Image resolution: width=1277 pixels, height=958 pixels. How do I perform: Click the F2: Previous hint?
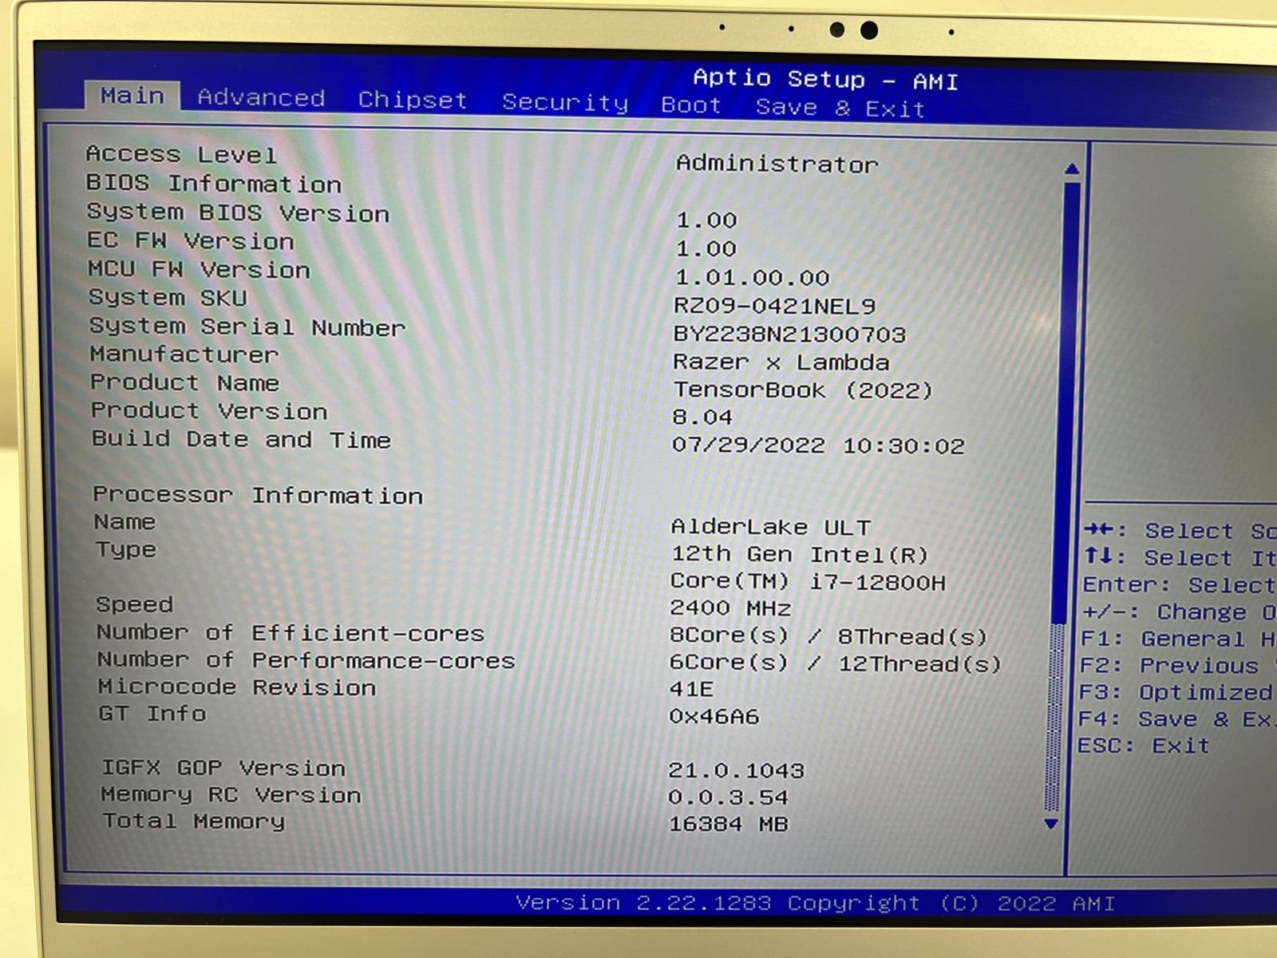[1177, 666]
